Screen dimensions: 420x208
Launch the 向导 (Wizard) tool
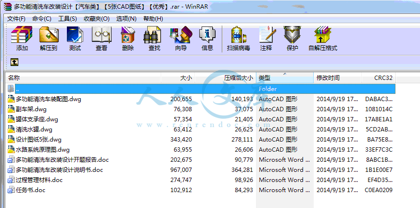point(181,35)
